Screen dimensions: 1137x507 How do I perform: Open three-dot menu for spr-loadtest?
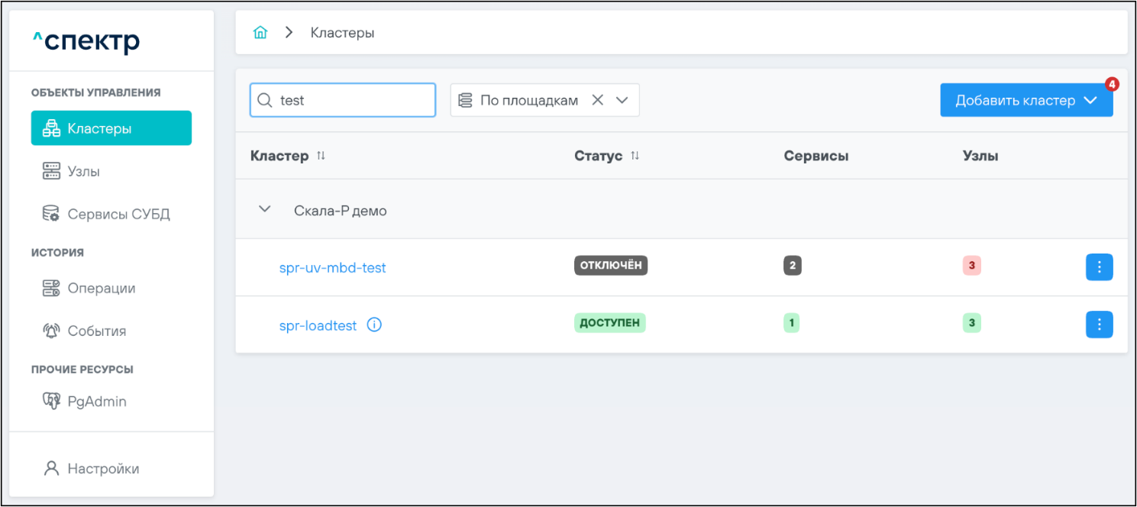(x=1099, y=325)
